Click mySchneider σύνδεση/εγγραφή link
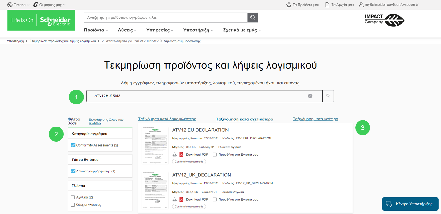The image size is (441, 214). click(392, 5)
